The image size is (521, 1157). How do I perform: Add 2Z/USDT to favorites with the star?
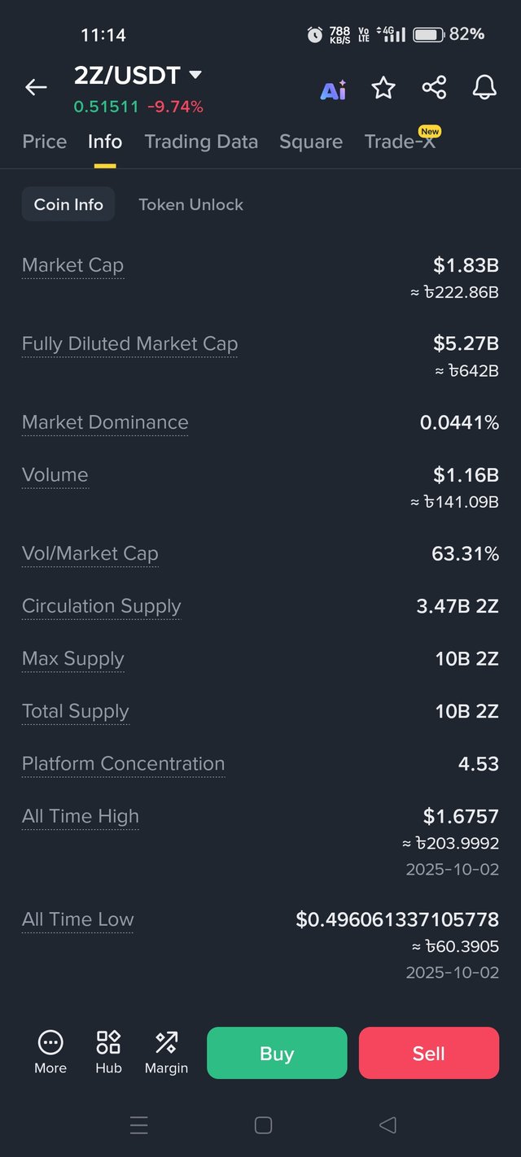[383, 88]
